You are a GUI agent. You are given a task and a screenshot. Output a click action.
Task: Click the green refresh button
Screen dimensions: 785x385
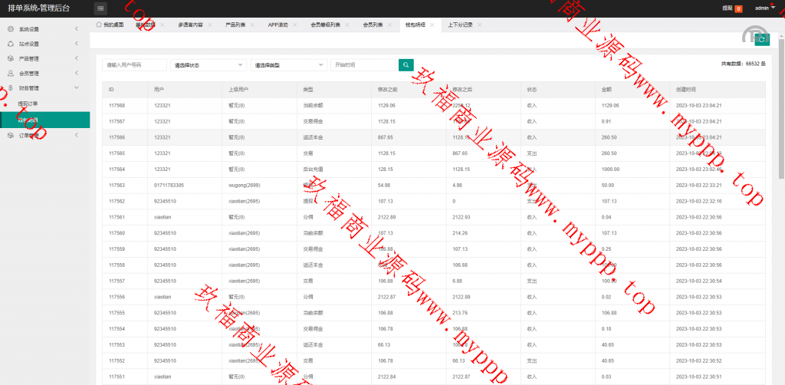point(761,41)
